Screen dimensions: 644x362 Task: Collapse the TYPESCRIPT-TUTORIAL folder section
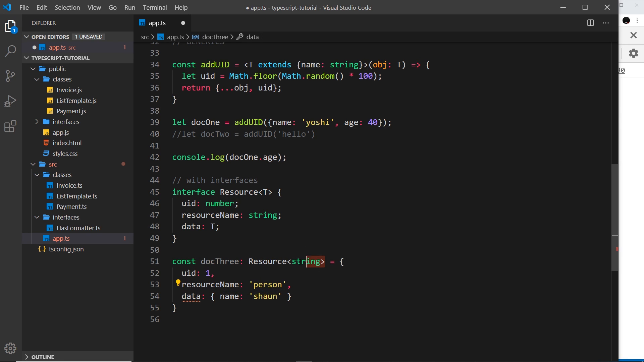click(27, 58)
